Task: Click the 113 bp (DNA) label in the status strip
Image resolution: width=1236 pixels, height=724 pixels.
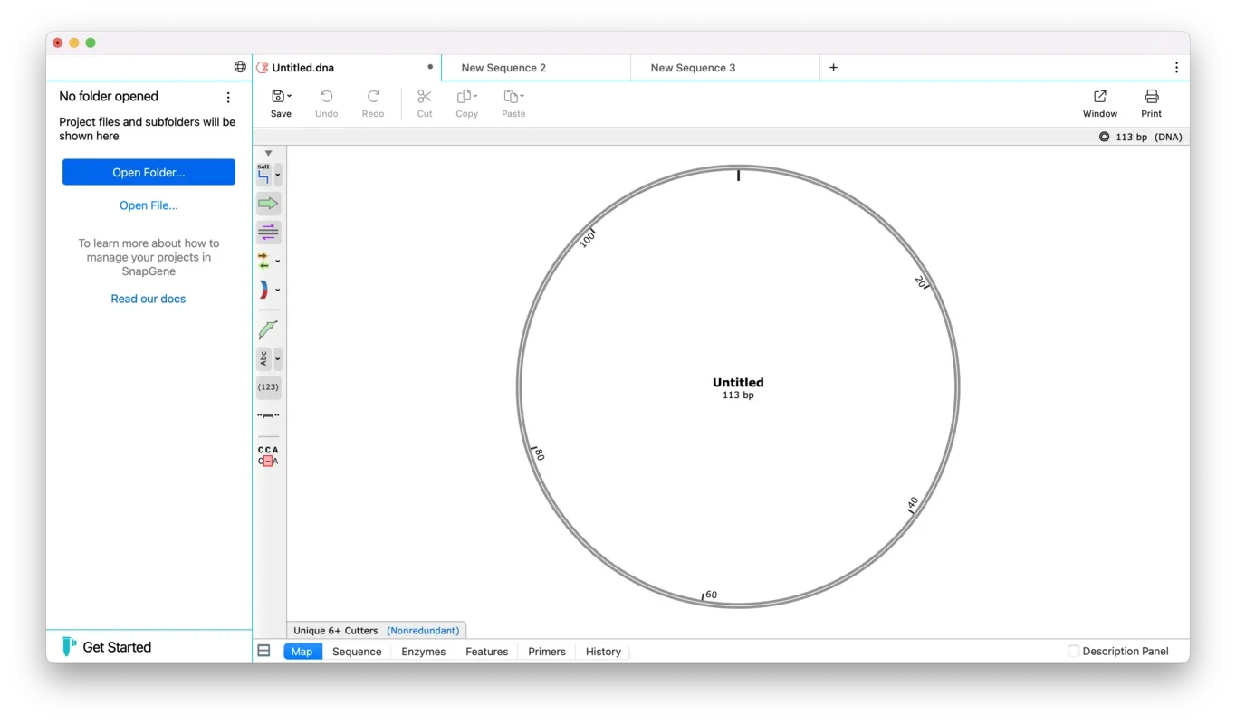Action: point(1149,137)
